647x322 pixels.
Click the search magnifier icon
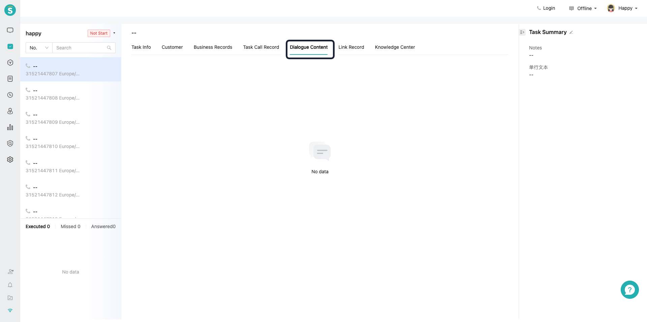(x=109, y=48)
